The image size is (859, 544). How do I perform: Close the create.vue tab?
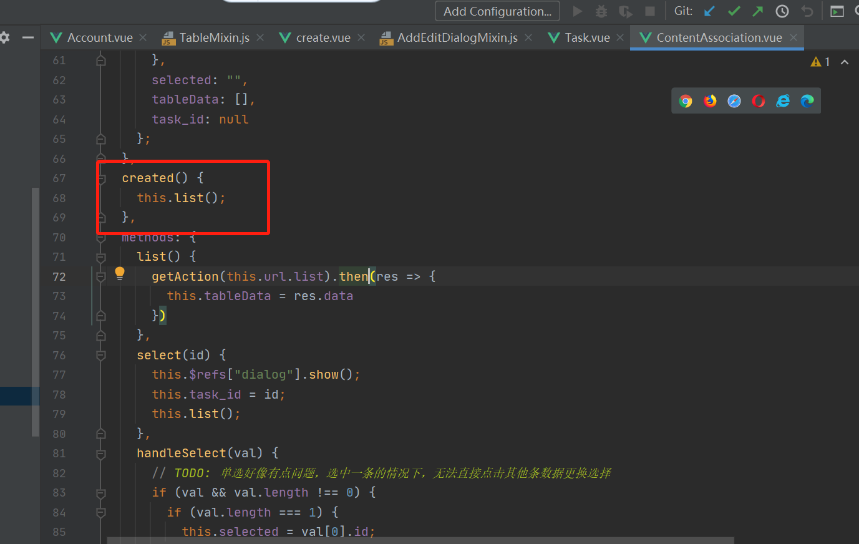[361, 37]
